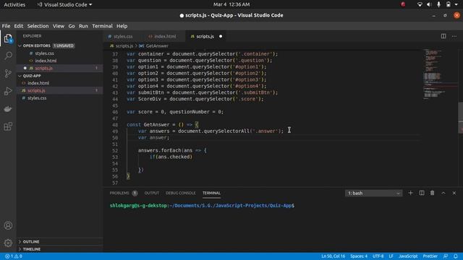Kill the terminal with trash icon
The image size is (463, 260).
(433, 193)
